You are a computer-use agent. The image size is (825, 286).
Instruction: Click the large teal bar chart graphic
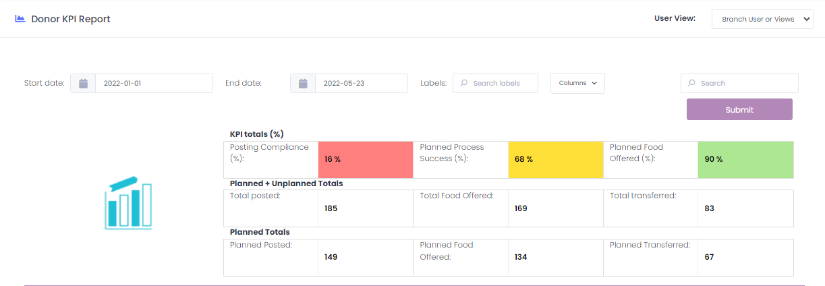(x=128, y=203)
